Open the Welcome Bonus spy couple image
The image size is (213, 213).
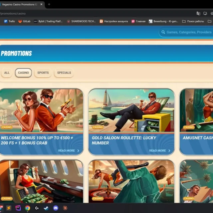(41, 110)
